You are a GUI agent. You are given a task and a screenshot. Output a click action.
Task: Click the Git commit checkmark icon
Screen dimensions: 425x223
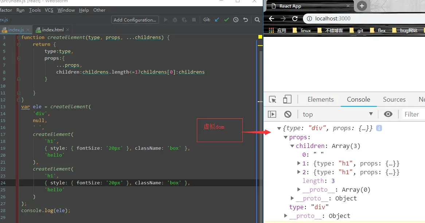pos(227,20)
